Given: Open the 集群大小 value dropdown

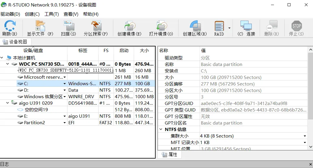Looking at the screenshot, I should point(305,136).
